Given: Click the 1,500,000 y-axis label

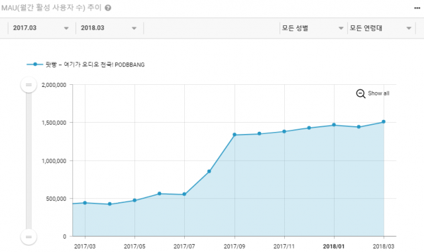Looking at the screenshot, I should (x=54, y=123).
